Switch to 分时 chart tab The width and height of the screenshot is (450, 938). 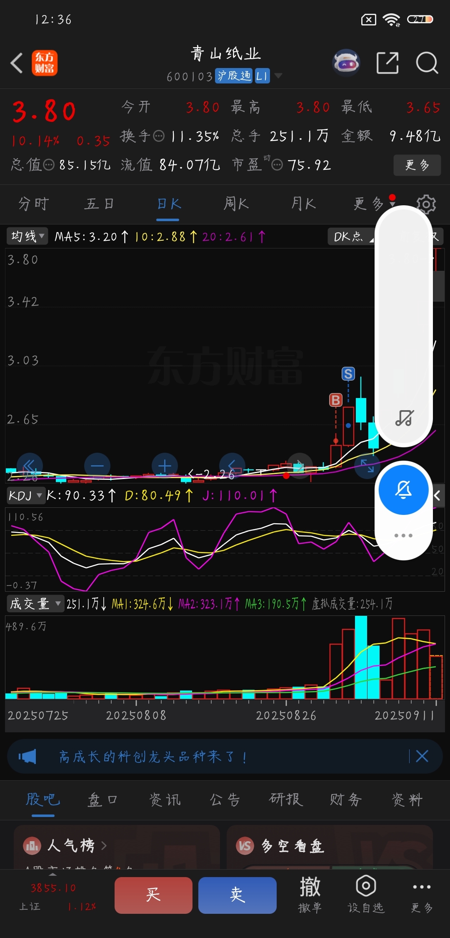tap(34, 204)
